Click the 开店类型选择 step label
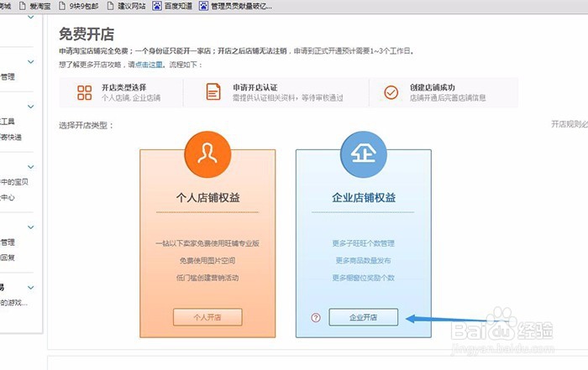 [x=123, y=87]
